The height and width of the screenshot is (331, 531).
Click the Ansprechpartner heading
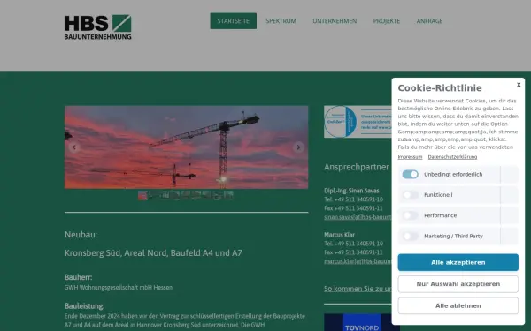point(357,167)
